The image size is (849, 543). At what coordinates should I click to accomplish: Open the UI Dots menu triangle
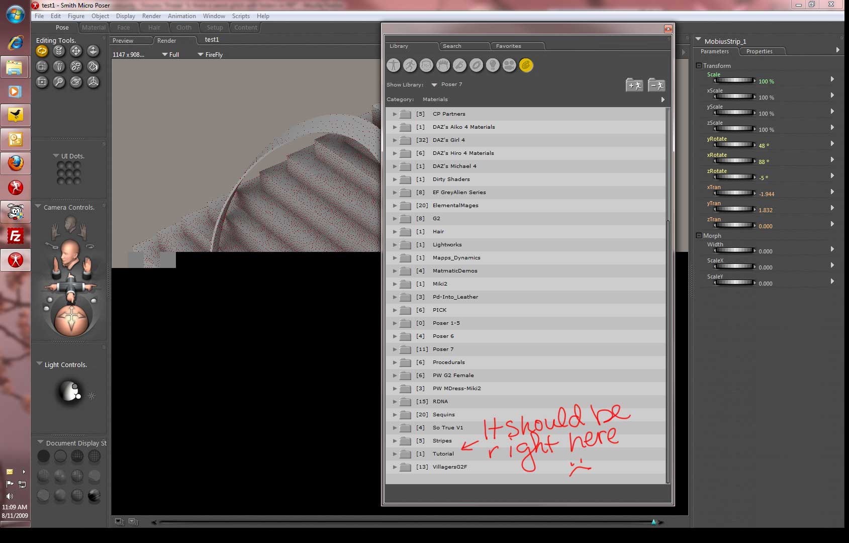56,156
